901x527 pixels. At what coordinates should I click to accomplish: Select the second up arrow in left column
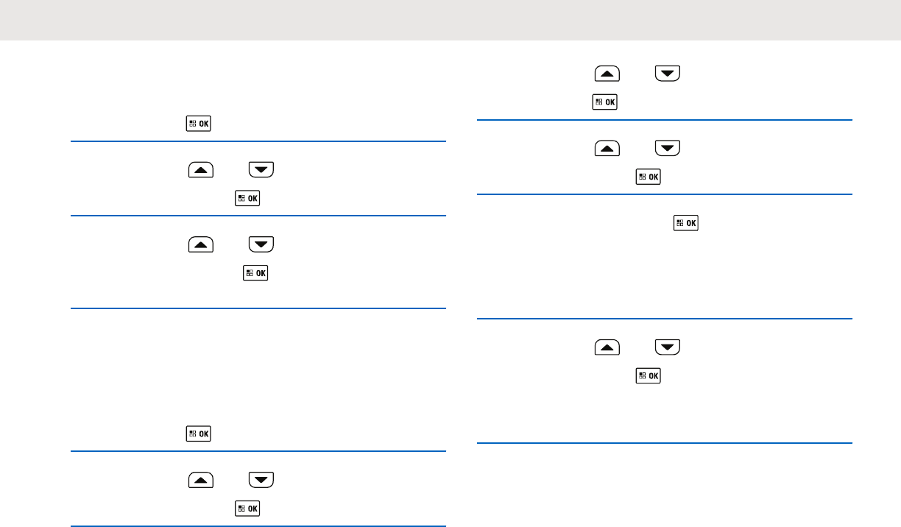pyautogui.click(x=201, y=243)
